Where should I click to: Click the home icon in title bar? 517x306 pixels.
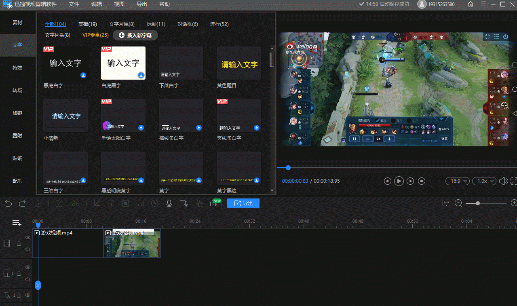click(x=471, y=4)
